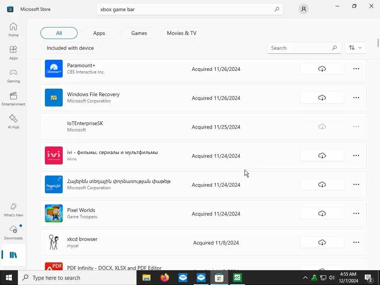
Task: Open the Paramount+ title link
Action: (81, 65)
